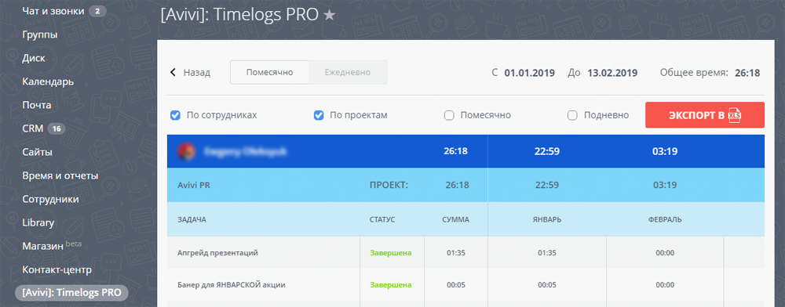Screen dimensions: 785x307
Task: Click employee total 22:59 in dark blue row
Action: (x=546, y=151)
